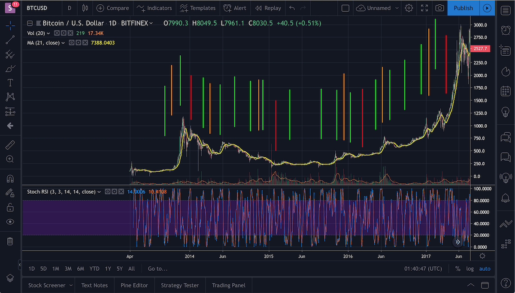Redo the last undone action
The width and height of the screenshot is (515, 293).
(303, 8)
